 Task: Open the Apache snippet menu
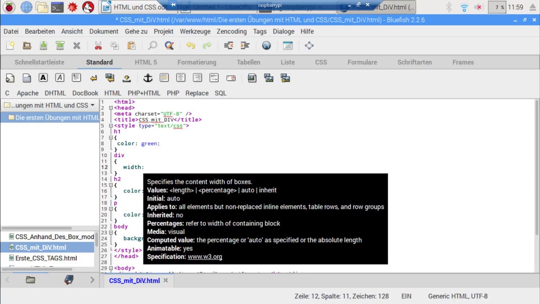point(28,93)
